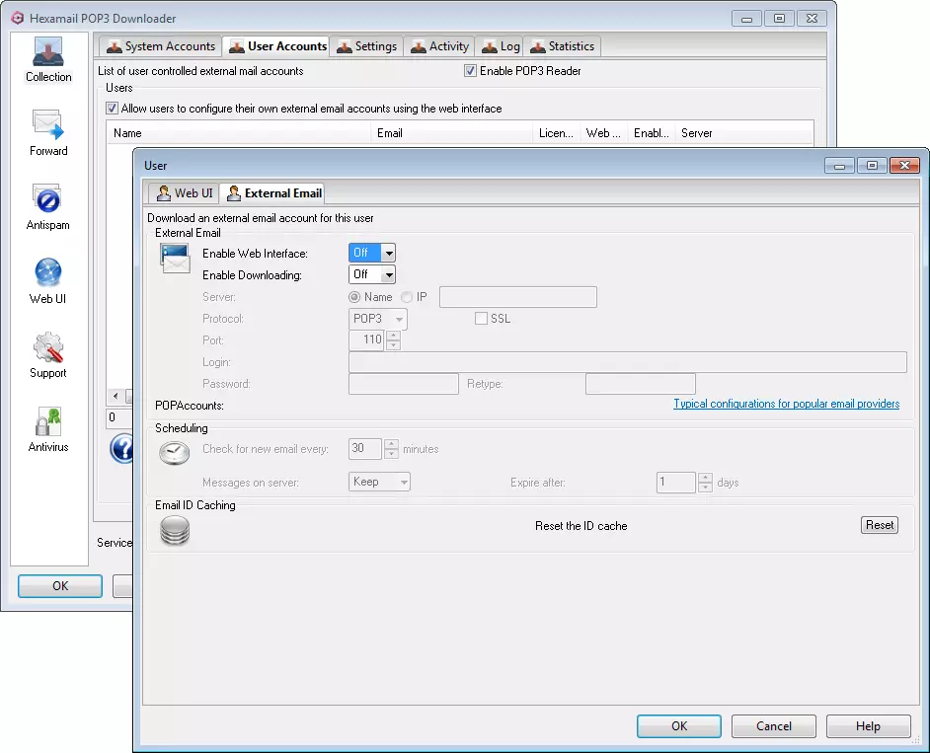Screen dimensions: 930x753
Task: Increase the Port number stepper
Action: point(393,336)
